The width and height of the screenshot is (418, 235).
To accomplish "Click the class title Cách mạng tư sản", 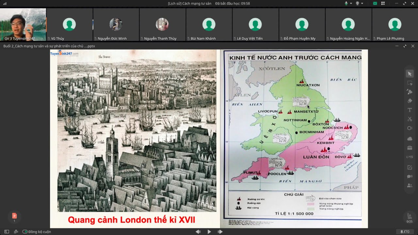I will pos(189,3).
